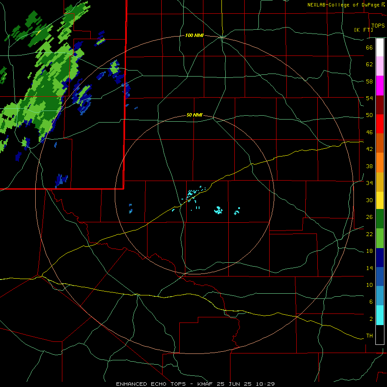Click the medium blue legend swatch
This screenshot has width=387, height=387.
point(380,276)
